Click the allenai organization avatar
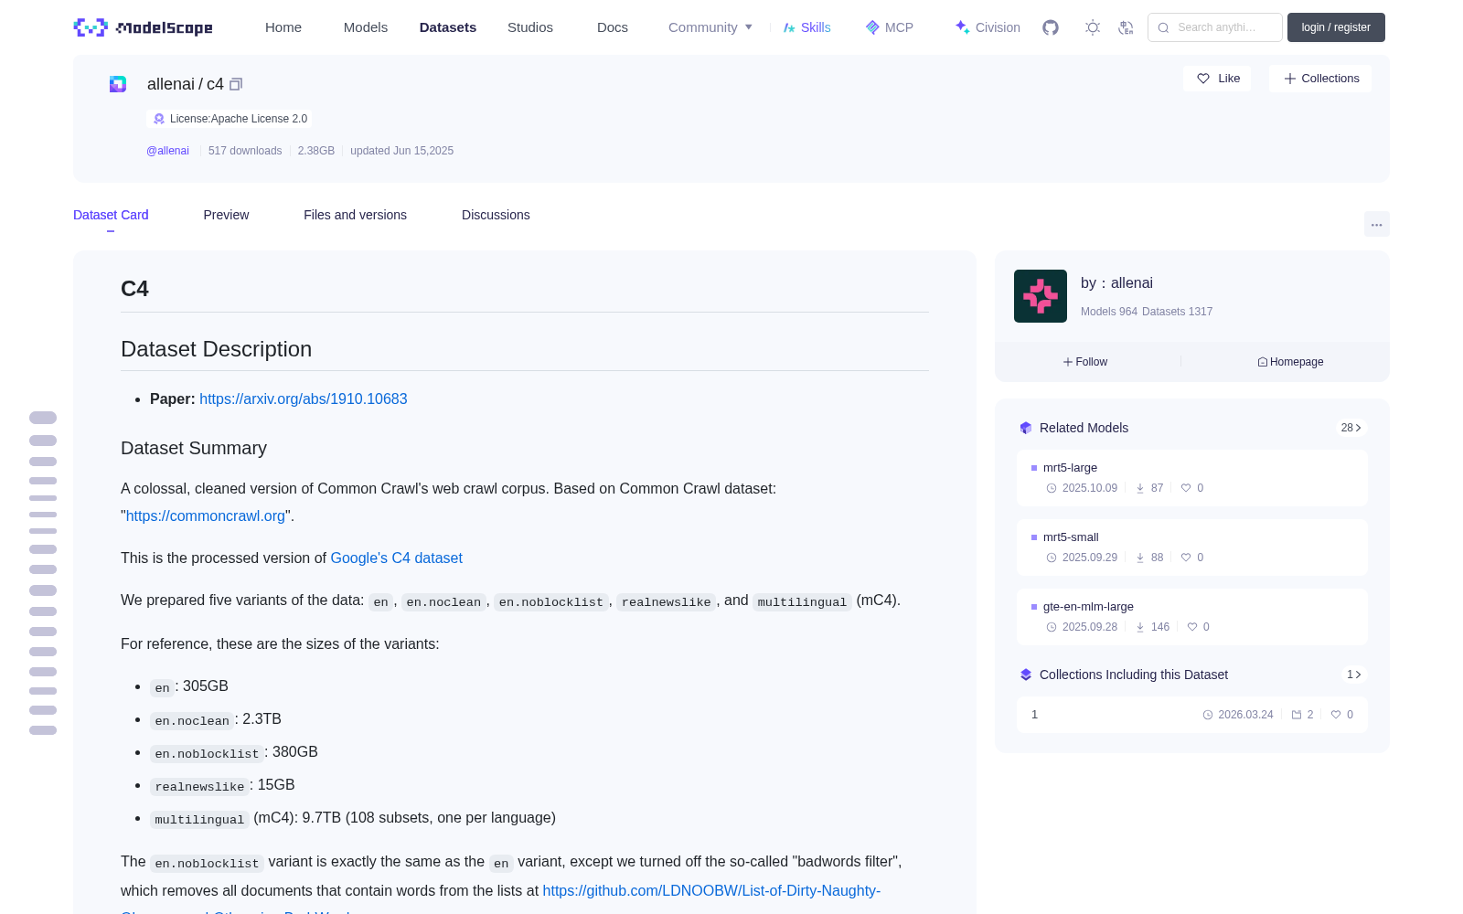This screenshot has height=914, width=1463. 1041,296
